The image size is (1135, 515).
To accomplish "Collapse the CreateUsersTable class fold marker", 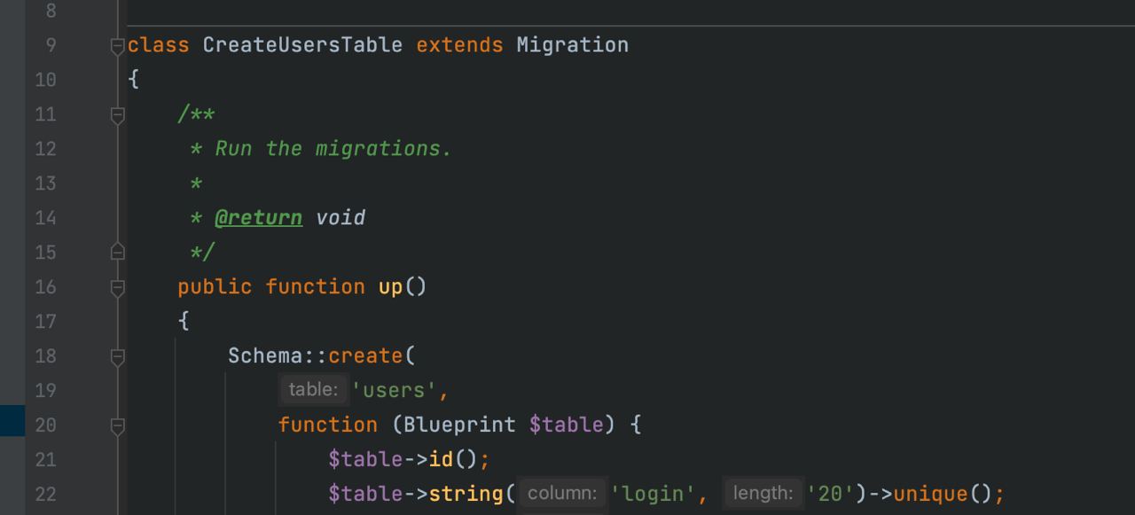I will coord(117,45).
